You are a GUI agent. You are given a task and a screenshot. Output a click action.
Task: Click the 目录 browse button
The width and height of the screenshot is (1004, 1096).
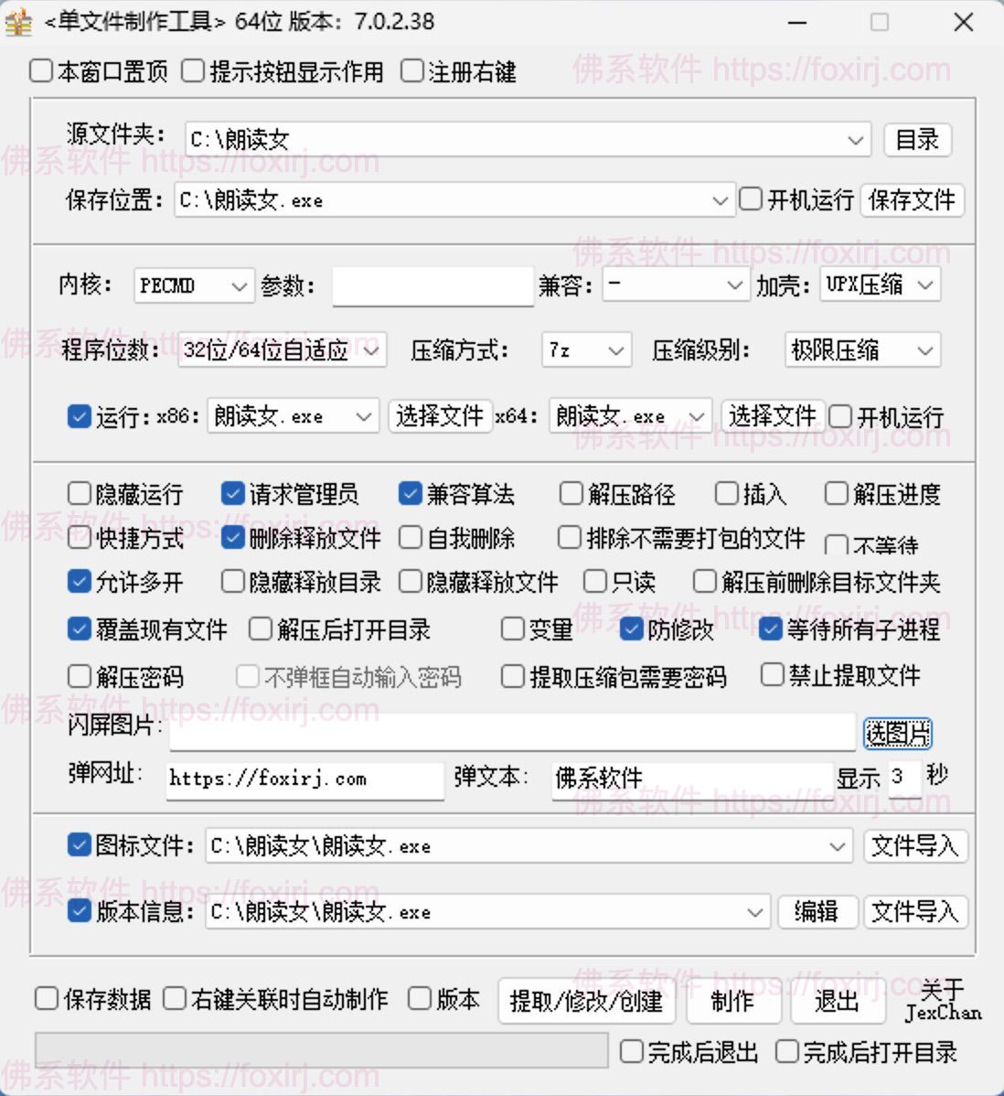[917, 140]
